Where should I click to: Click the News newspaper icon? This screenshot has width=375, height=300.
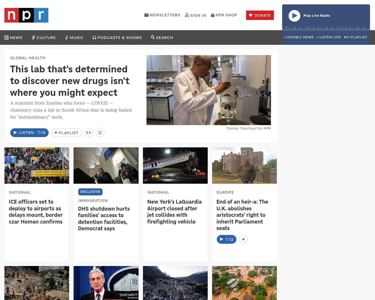[x=6, y=37]
